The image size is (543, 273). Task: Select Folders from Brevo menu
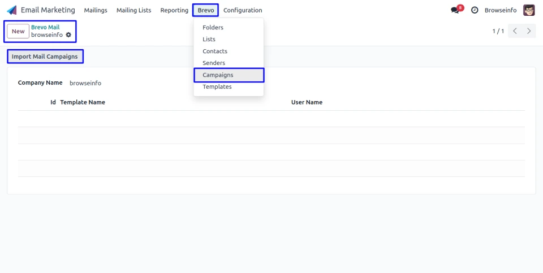213,28
